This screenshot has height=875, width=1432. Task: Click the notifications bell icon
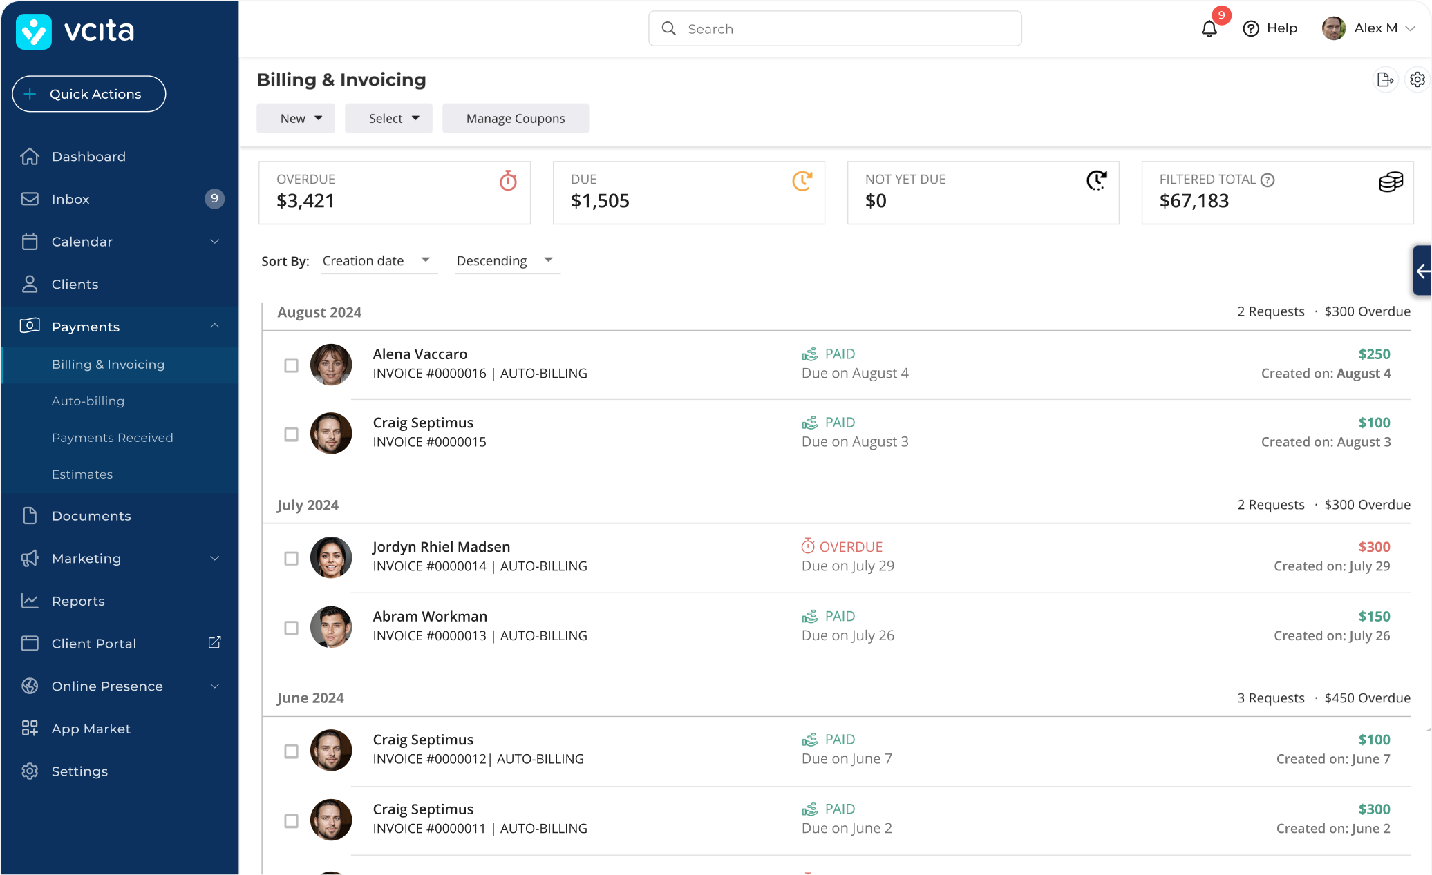point(1209,29)
